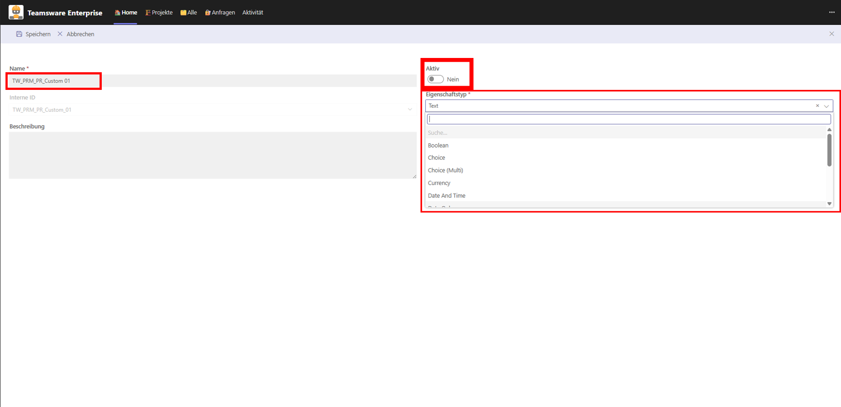
Task: Click the Home tab
Action: [126, 13]
